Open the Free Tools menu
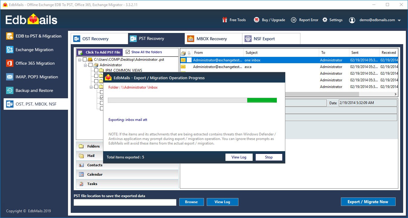 235,20
